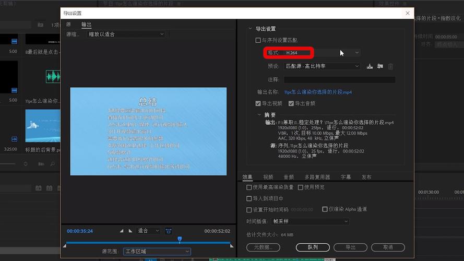Open the 时间插值 帧采样 dropdown

click(310, 221)
